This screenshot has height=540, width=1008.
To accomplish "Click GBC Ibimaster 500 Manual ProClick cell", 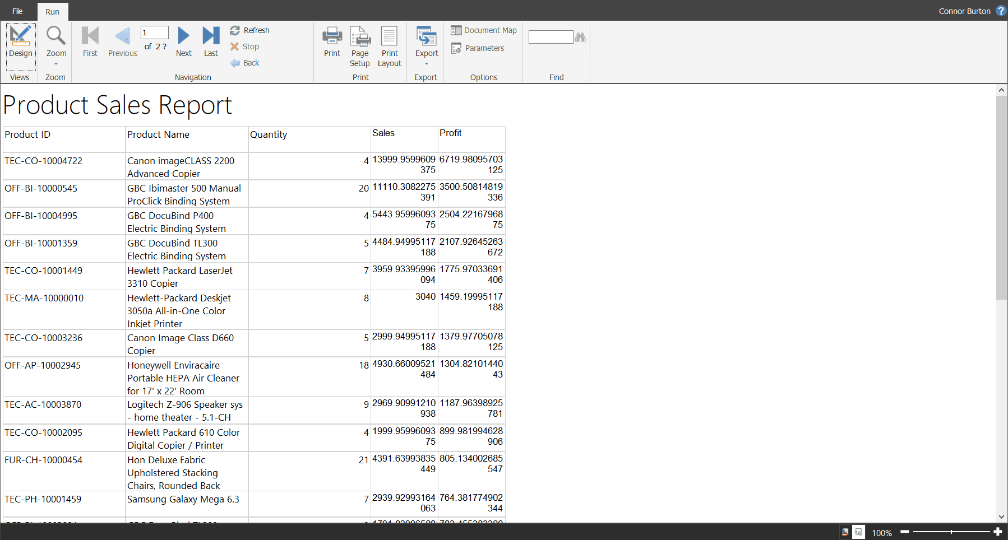I will (x=187, y=194).
